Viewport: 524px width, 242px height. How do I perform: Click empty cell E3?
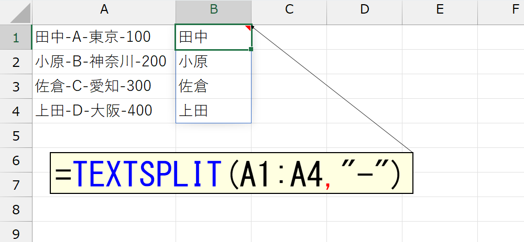(x=440, y=86)
